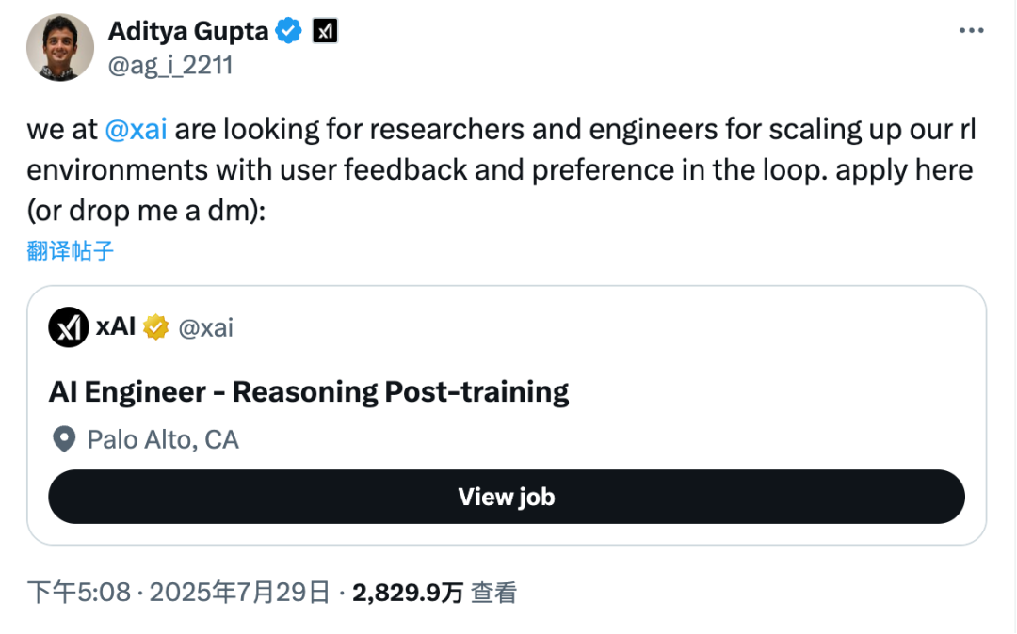
Task: Click the @xai handle in job card
Action: (x=205, y=327)
